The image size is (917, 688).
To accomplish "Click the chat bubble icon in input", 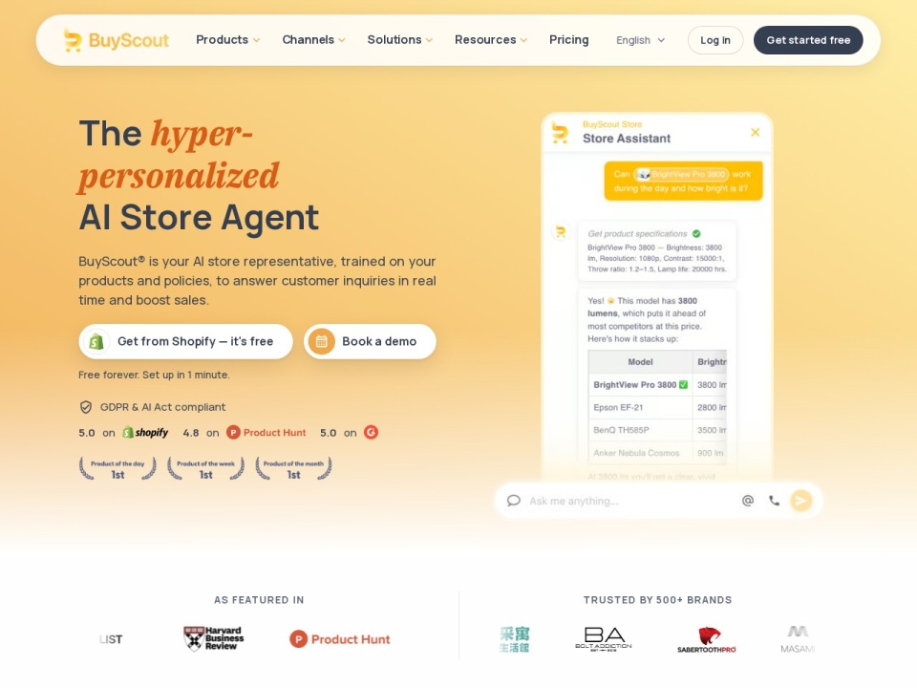I will tap(514, 501).
